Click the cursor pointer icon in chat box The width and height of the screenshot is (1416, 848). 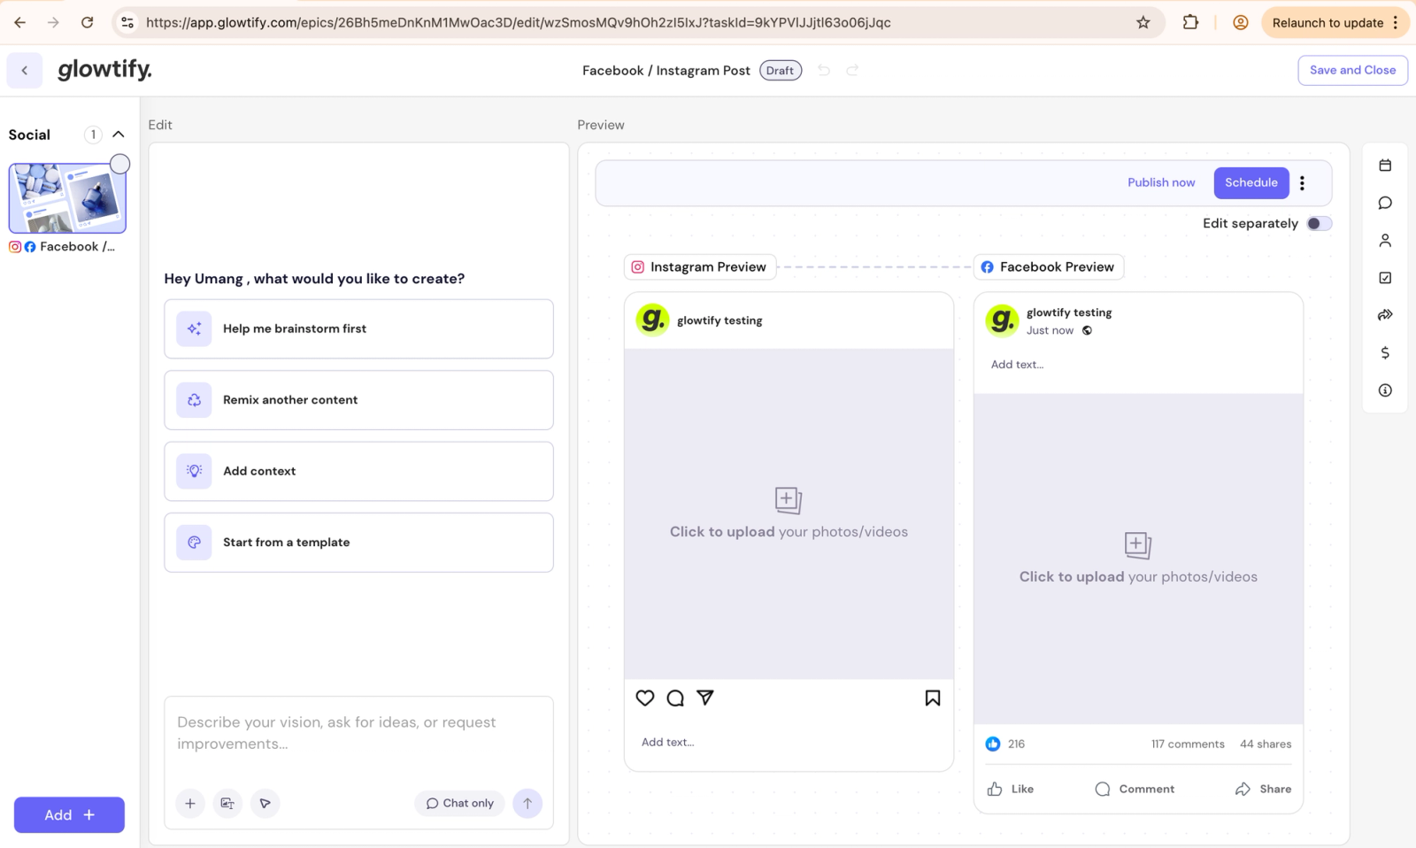[265, 804]
